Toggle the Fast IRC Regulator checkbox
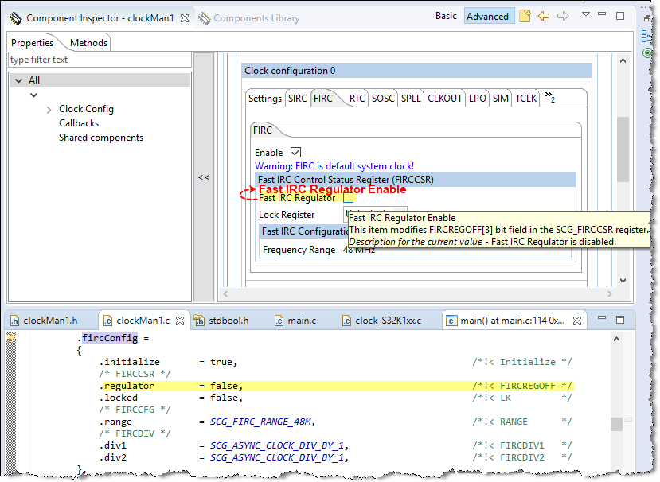Image resolution: width=660 pixels, height=482 pixels. point(348,199)
